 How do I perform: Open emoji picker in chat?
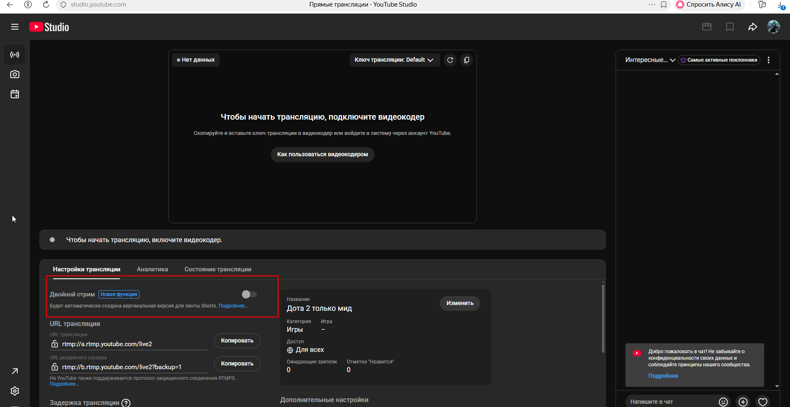[x=723, y=402]
